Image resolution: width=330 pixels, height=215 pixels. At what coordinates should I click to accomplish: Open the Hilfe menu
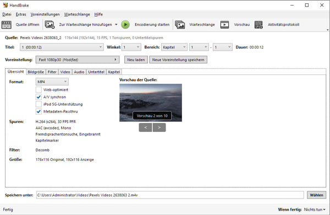pos(98,14)
